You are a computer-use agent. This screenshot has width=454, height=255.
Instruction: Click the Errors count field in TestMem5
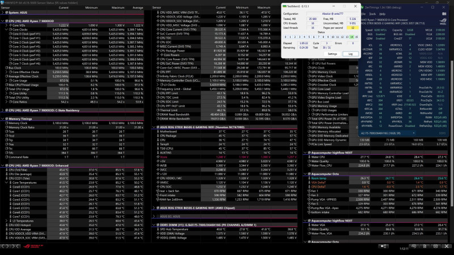click(352, 43)
